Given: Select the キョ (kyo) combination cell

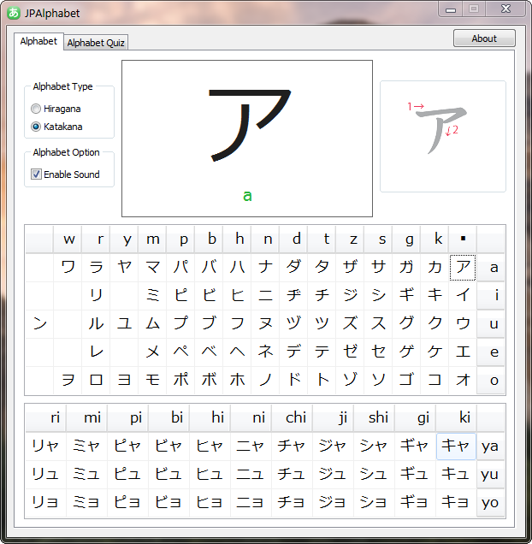Looking at the screenshot, I should 456,502.
